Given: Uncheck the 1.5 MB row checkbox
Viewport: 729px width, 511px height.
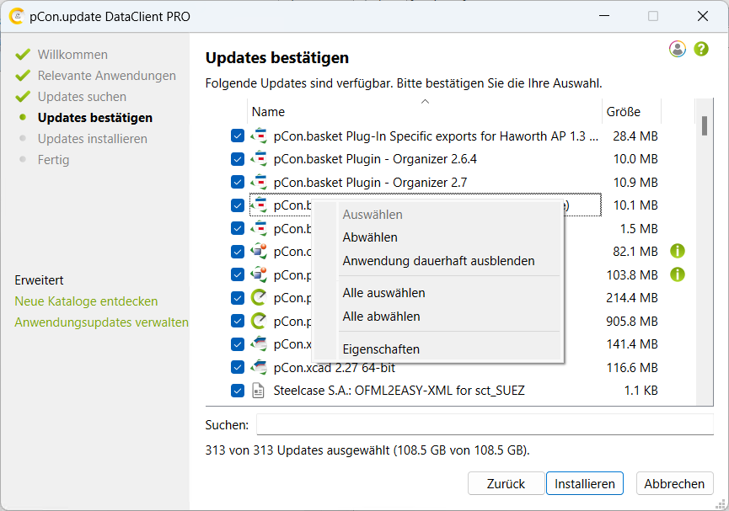Looking at the screenshot, I should 238,228.
